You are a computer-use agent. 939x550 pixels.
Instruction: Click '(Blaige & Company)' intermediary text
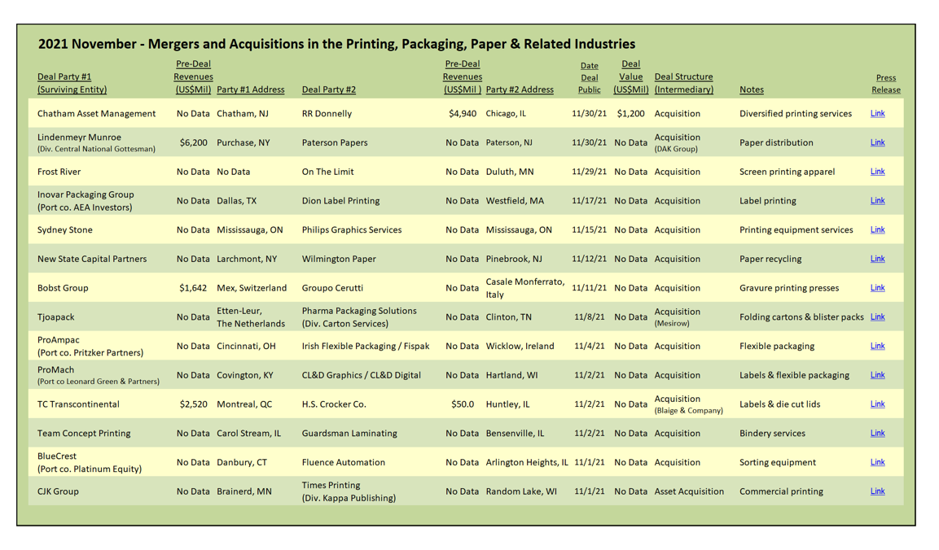(689, 411)
